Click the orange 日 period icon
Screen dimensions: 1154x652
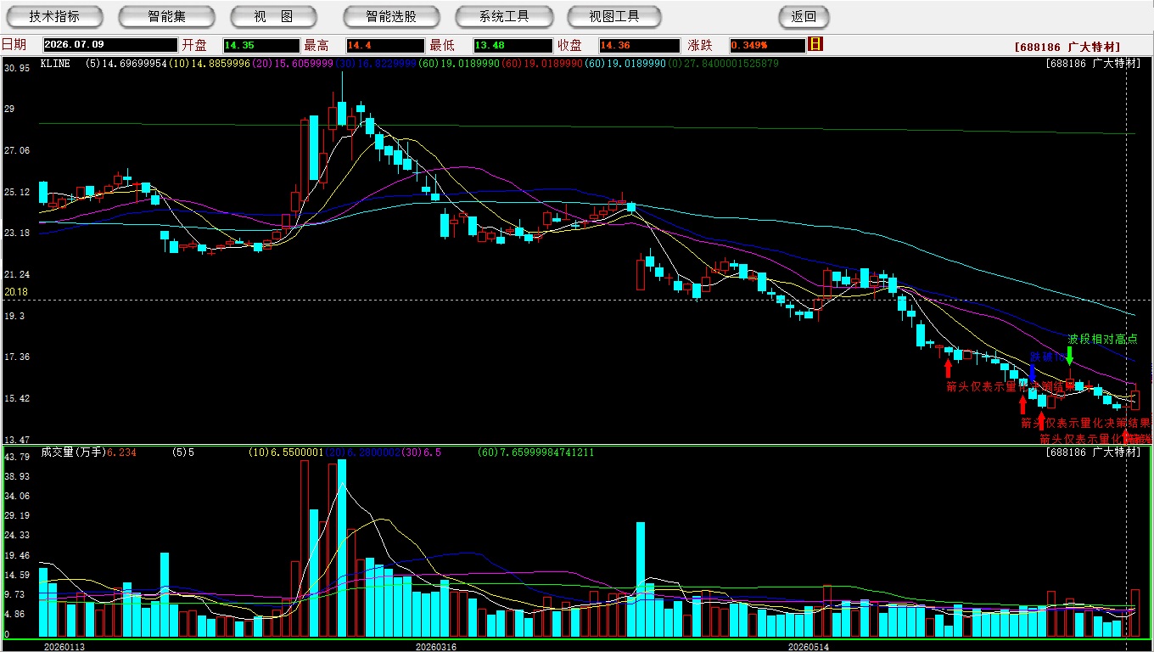click(815, 44)
